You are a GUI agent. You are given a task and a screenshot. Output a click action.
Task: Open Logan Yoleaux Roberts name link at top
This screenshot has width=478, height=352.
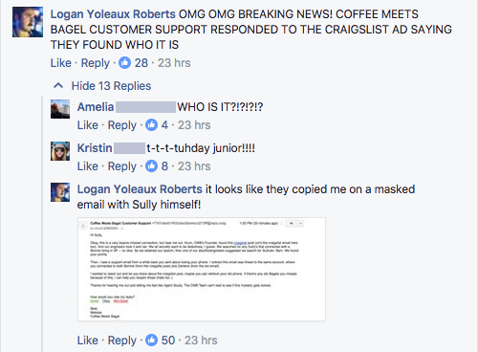point(113,14)
